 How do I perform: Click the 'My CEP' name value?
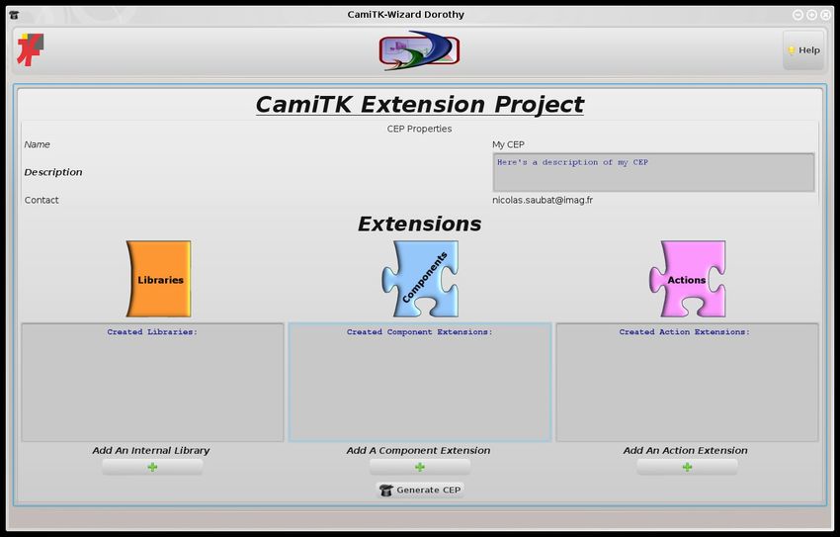point(508,144)
